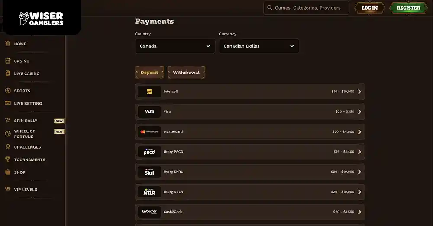This screenshot has height=226, width=433.
Task: Expand the Utorg PSCD row chevron
Action: [359, 152]
